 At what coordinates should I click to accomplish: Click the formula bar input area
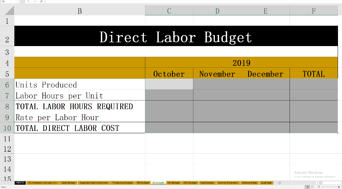point(193,1)
